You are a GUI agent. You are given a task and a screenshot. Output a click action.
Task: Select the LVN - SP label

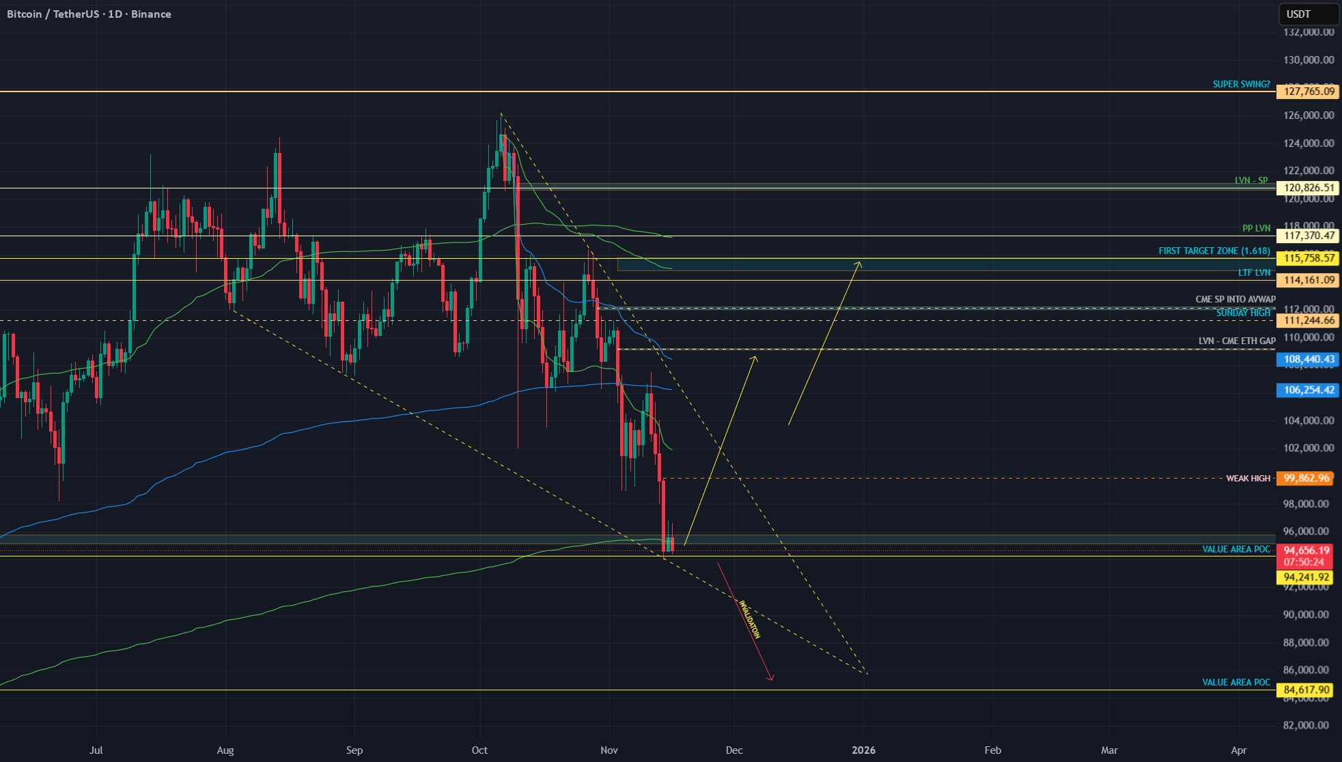[1250, 180]
